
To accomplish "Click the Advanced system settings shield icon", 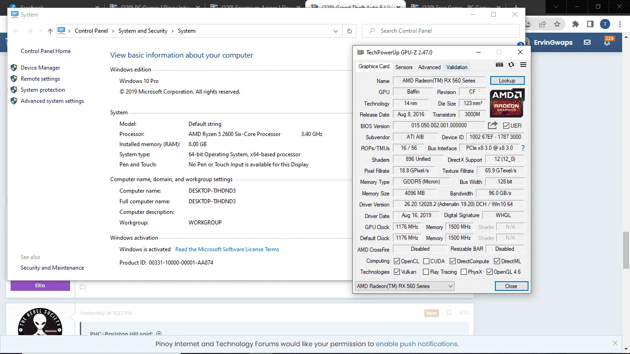I will pos(14,101).
